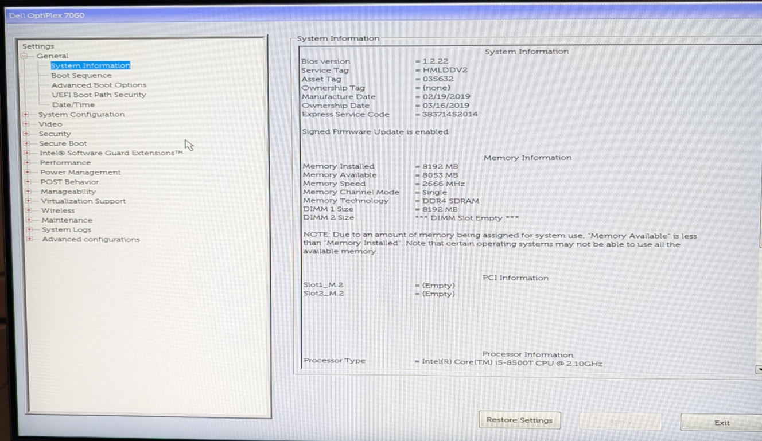Click "Signed Firmware Update is enabled" text
762x441 pixels.
coord(375,132)
